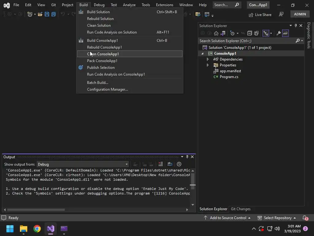This screenshot has width=314, height=236.
Task: Click the Open File folder icon
Action: pyautogui.click(x=40, y=14)
